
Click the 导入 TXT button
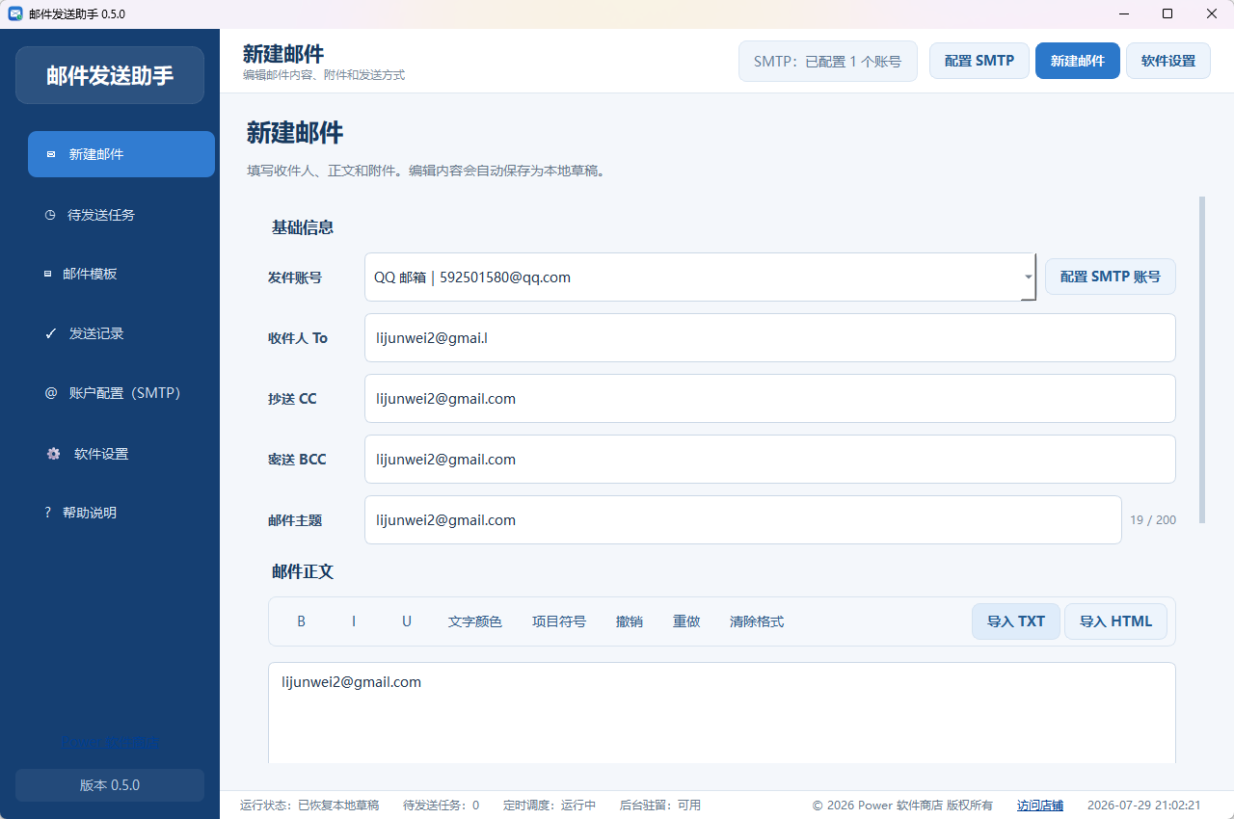[1016, 621]
